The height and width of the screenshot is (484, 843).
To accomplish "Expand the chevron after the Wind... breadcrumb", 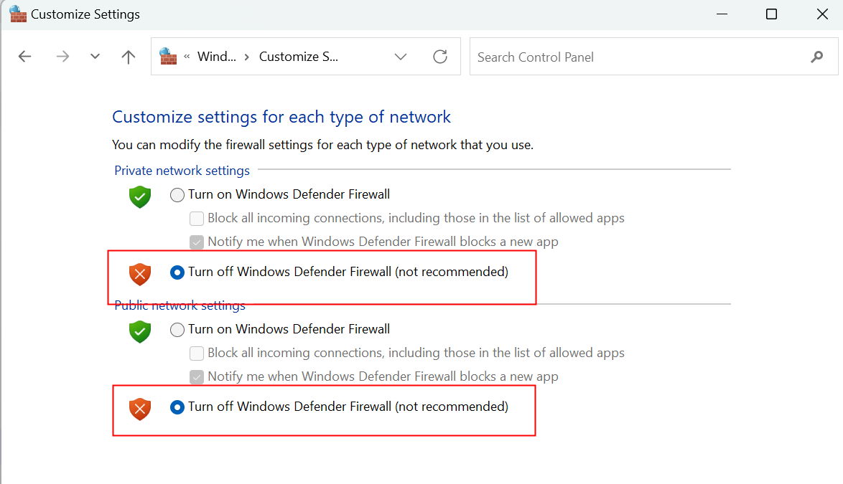I will click(246, 57).
